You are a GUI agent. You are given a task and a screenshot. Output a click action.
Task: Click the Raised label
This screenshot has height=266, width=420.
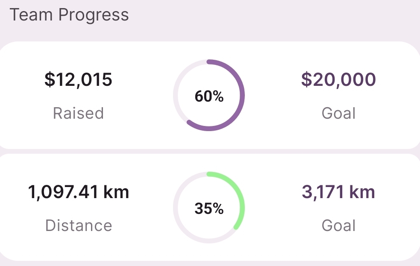tap(78, 113)
